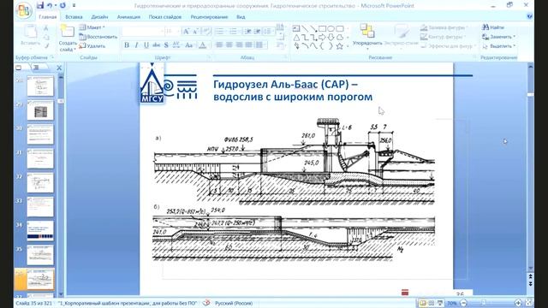548x308 pixels.
Task: Open the font size combo box
Action: pos(171,32)
